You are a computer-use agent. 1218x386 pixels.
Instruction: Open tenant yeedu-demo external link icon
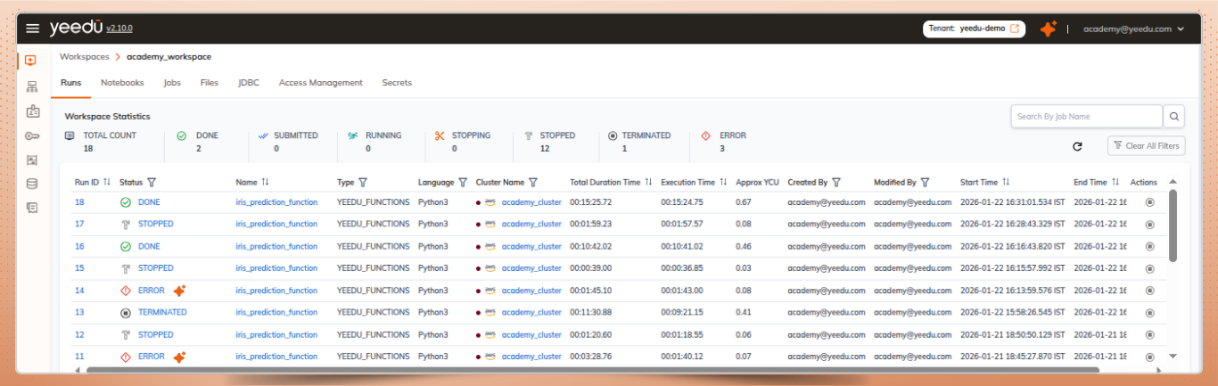click(1015, 29)
